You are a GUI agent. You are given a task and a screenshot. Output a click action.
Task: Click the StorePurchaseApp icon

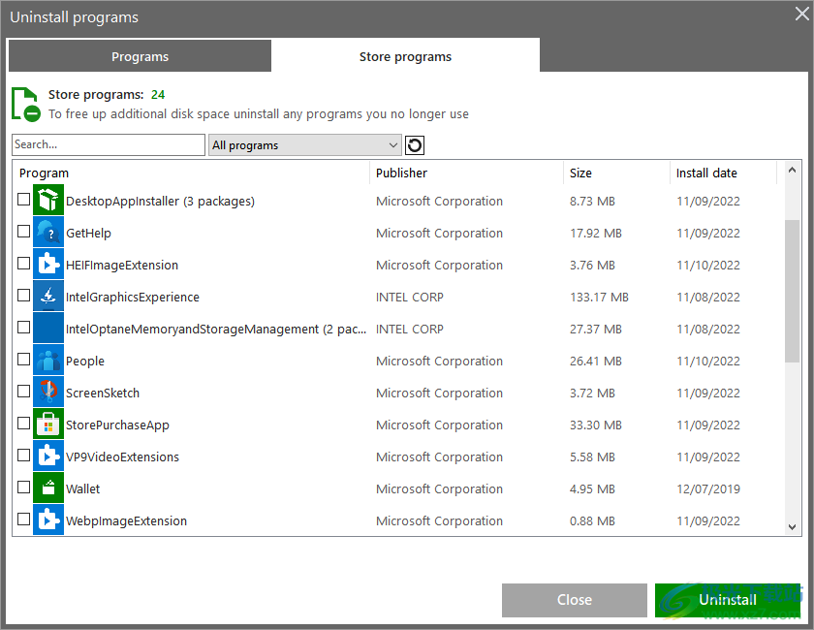coord(48,424)
